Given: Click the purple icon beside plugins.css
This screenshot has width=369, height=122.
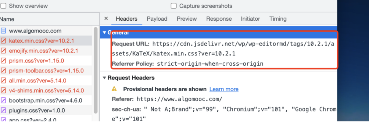Looking at the screenshot, I should pos(3,110).
